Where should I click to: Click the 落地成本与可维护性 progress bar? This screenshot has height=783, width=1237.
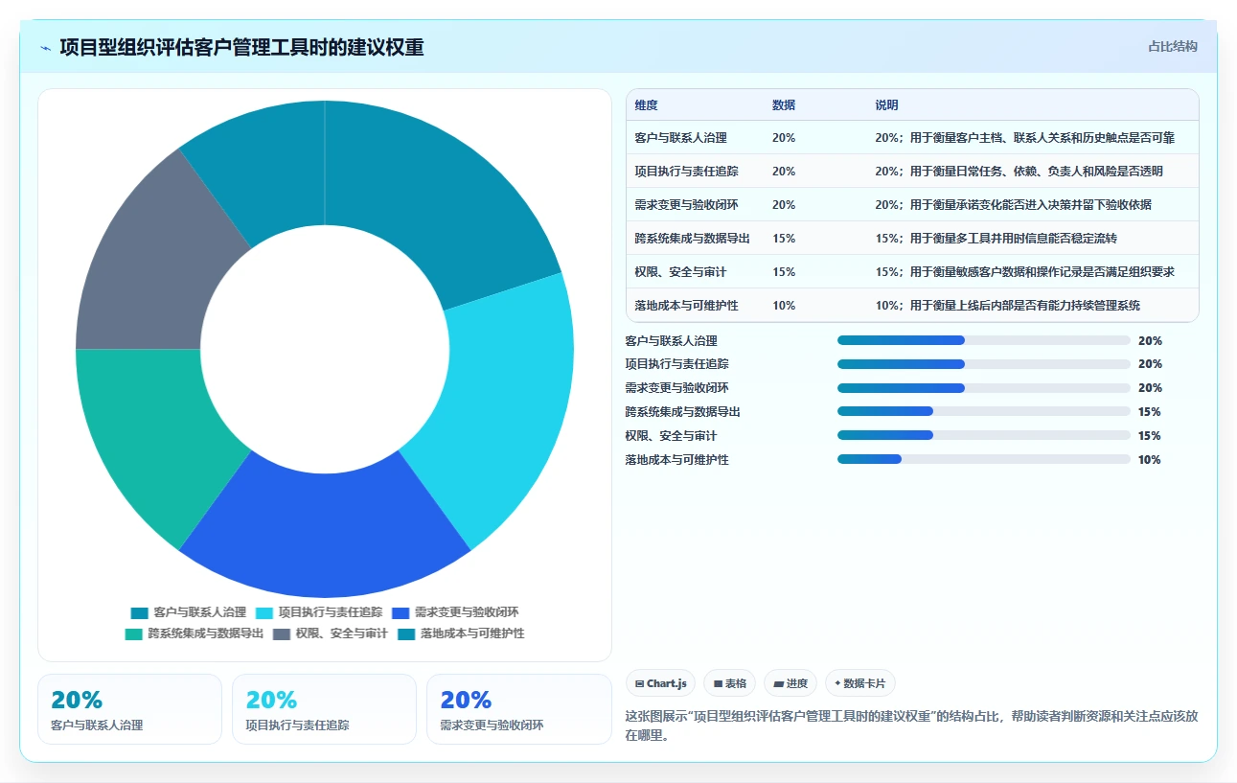click(984, 460)
